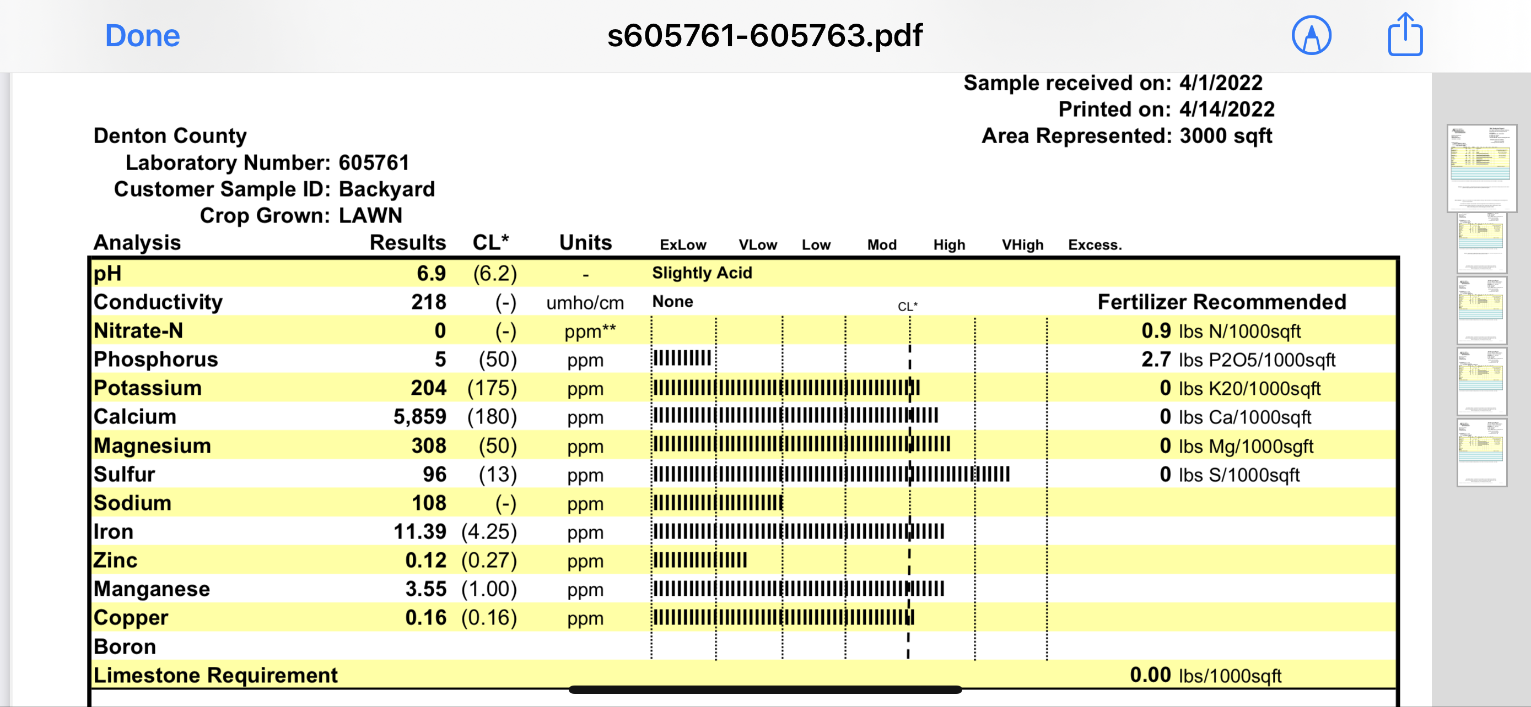Click the Sulfur critical level (13)
This screenshot has height=707, width=1531.
pyautogui.click(x=498, y=475)
